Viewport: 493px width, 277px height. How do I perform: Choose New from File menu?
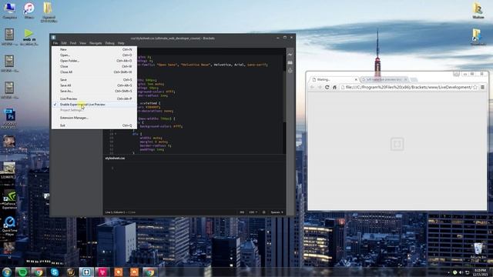point(94,49)
